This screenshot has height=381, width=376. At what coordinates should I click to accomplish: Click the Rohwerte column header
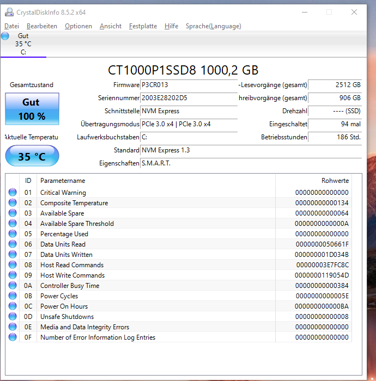pyautogui.click(x=314, y=181)
